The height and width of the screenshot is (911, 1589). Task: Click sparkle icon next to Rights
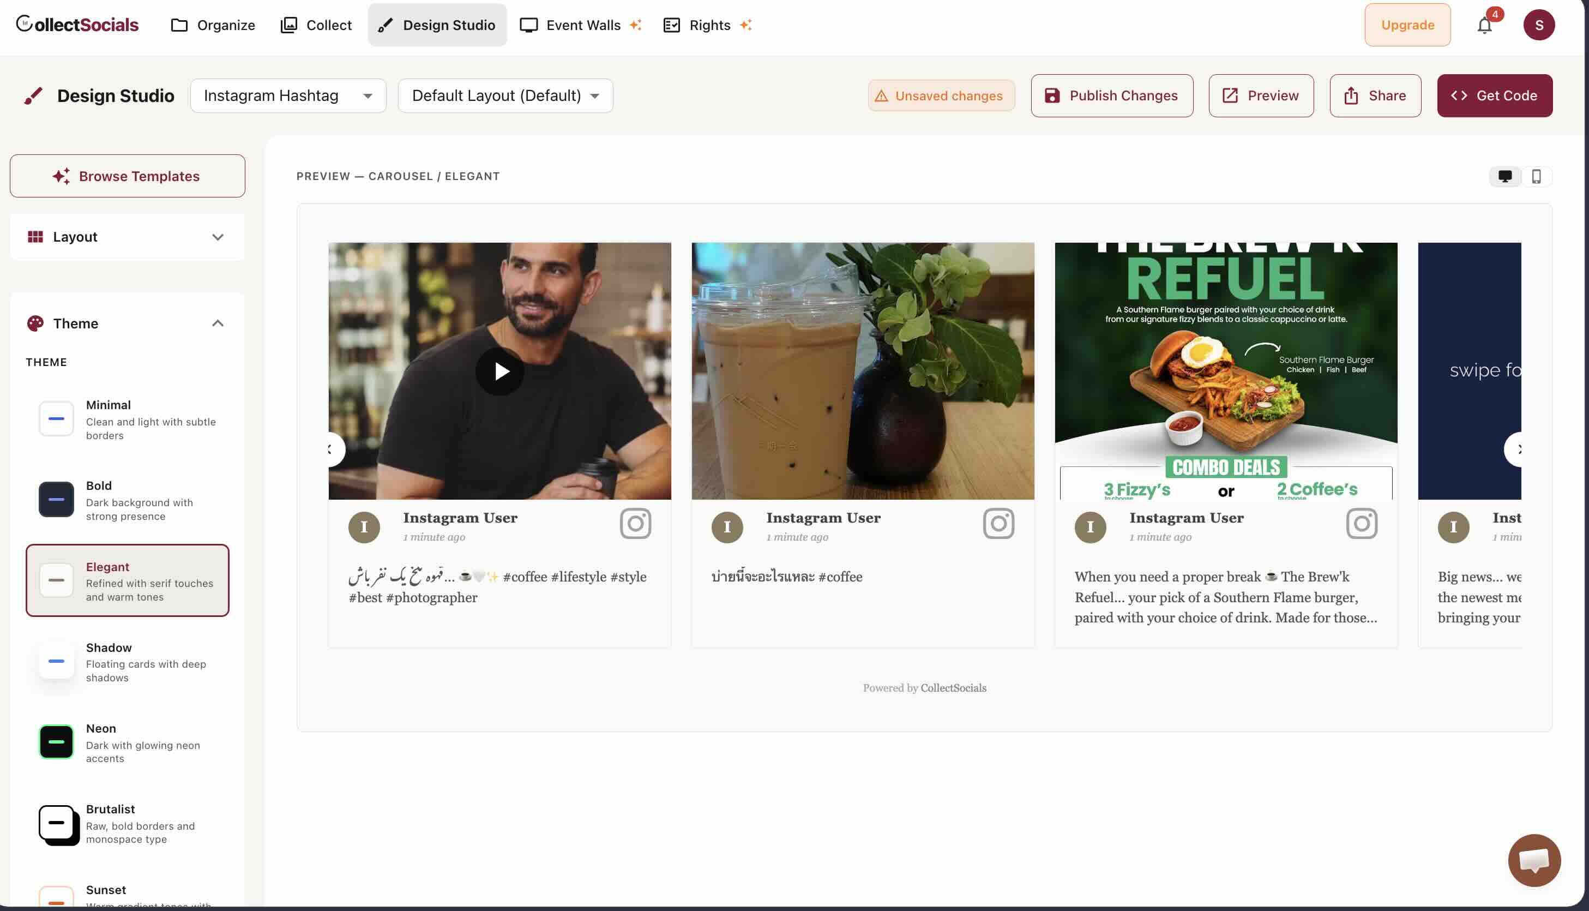coord(745,25)
